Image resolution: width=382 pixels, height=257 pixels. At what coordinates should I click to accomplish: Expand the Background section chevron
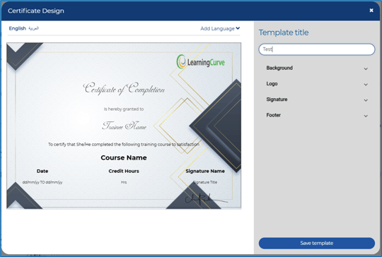point(366,68)
